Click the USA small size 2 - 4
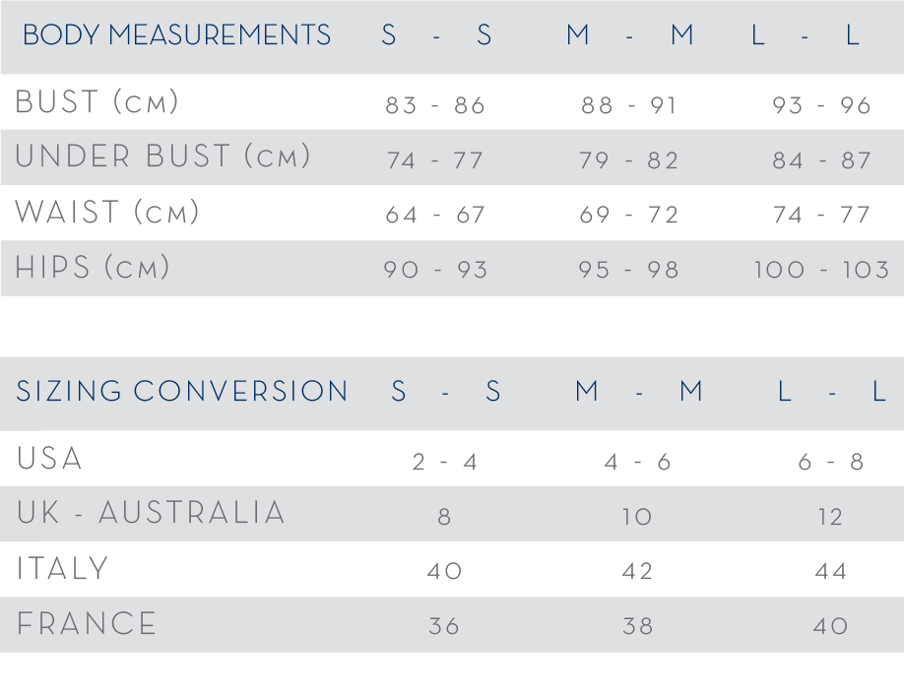This screenshot has height=695, width=904. click(x=444, y=462)
